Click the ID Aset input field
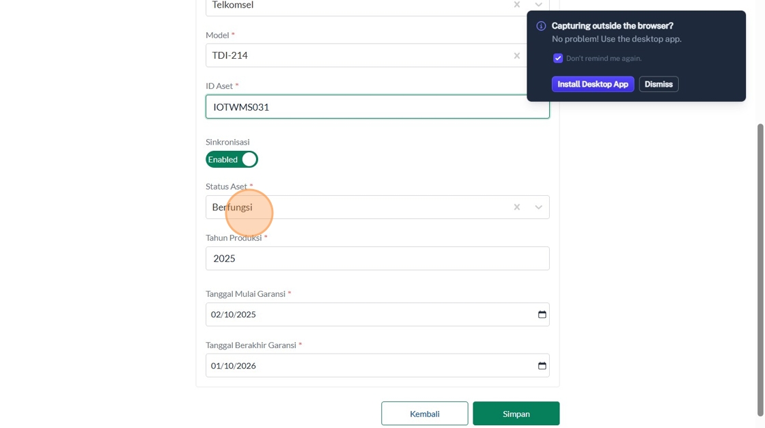This screenshot has width=765, height=428. [377, 107]
